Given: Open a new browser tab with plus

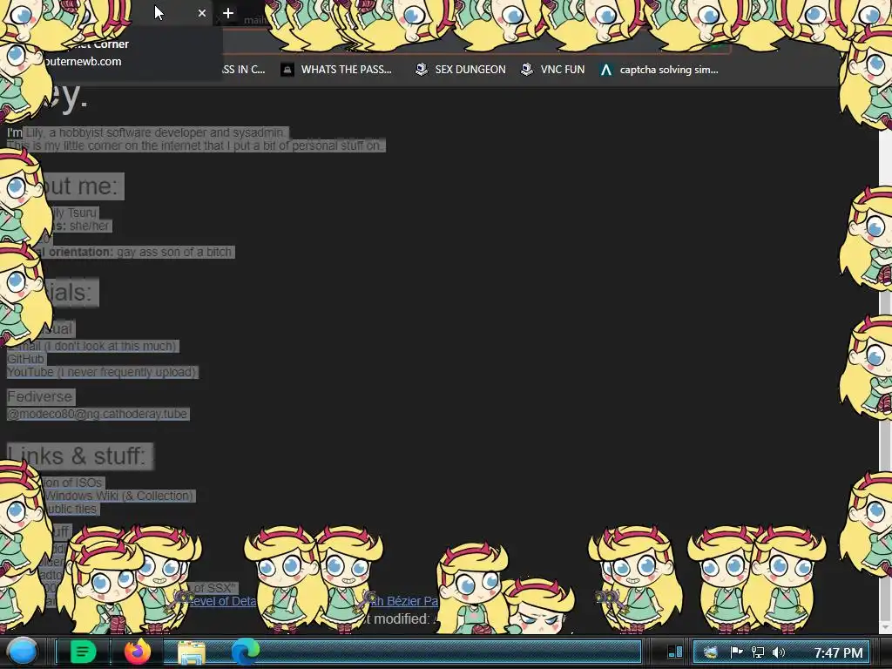Looking at the screenshot, I should click(228, 13).
